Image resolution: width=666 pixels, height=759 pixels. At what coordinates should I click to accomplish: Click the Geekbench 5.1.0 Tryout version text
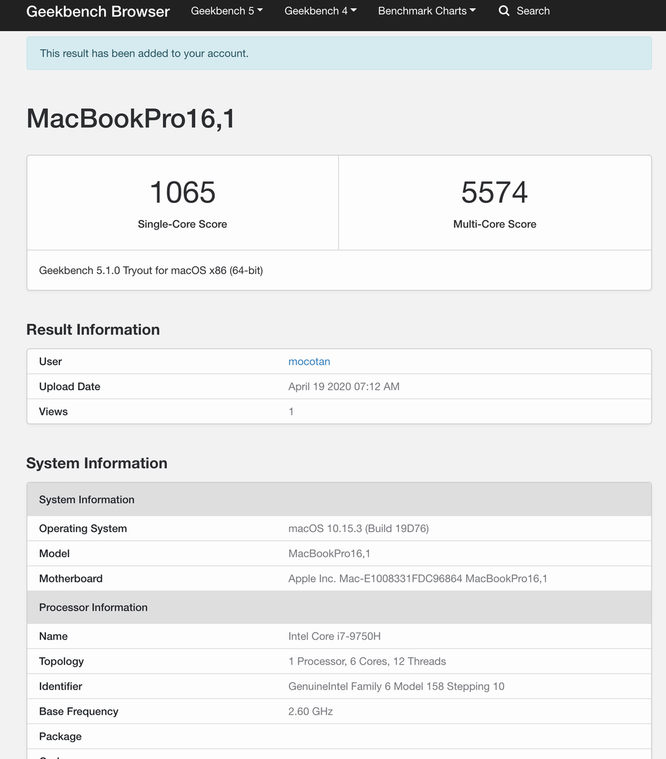(x=151, y=271)
